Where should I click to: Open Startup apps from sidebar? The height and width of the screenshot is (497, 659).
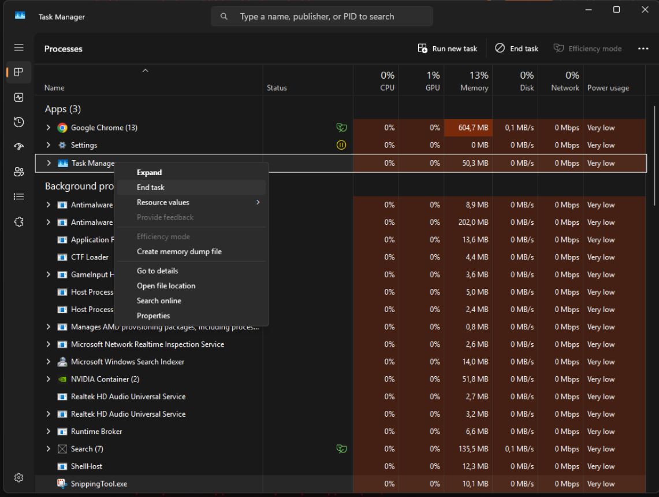point(18,147)
